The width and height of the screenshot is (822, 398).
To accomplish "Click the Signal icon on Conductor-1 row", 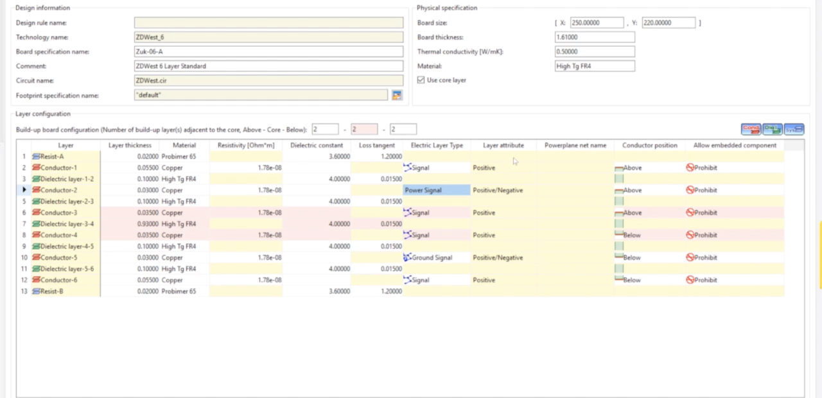I will click(x=406, y=168).
